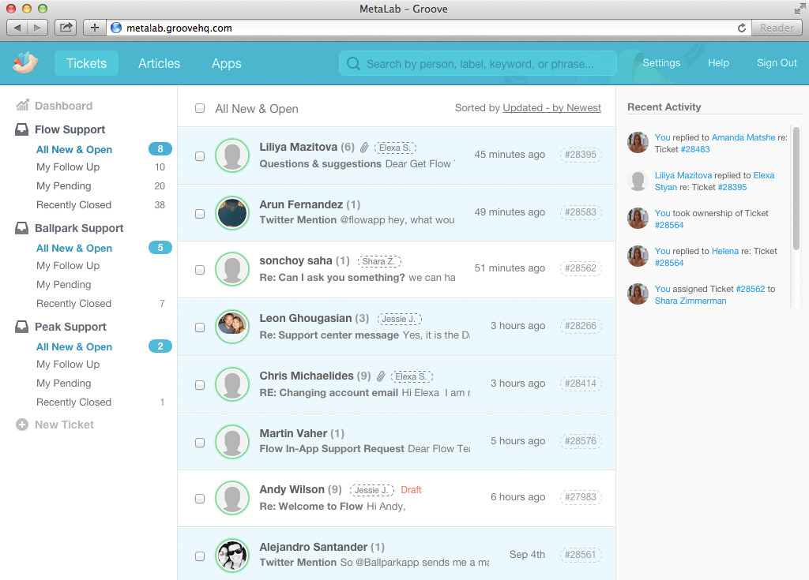
Task: Check the Andy Wilson ticket checkbox
Action: click(x=200, y=499)
